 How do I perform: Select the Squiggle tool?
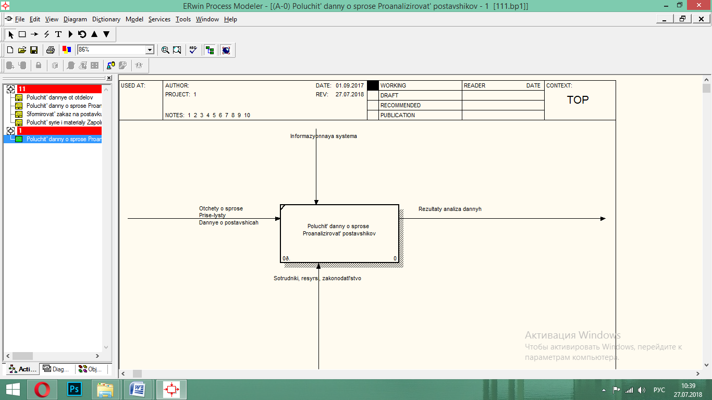point(46,34)
